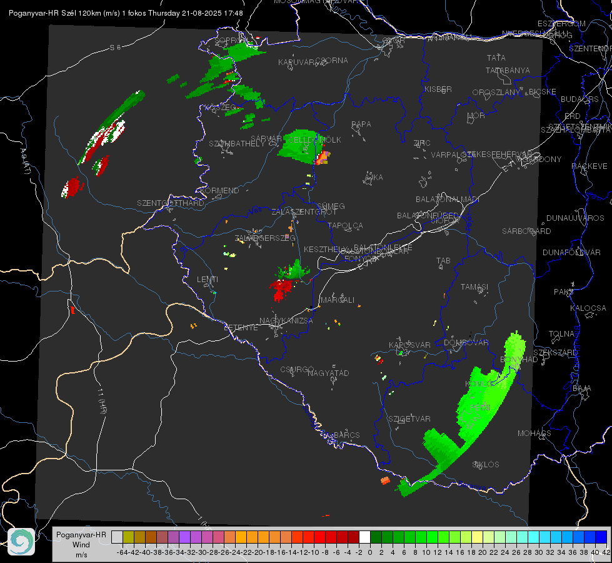This screenshot has width=612, height=563.
Task: Click the KAPUVAR city label
Action: (x=297, y=63)
